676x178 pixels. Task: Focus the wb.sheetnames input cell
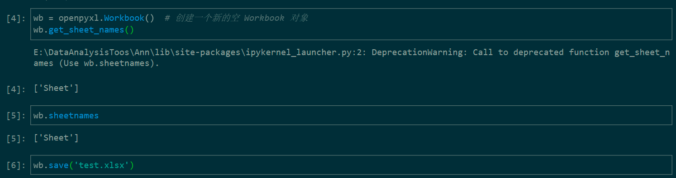(351, 115)
